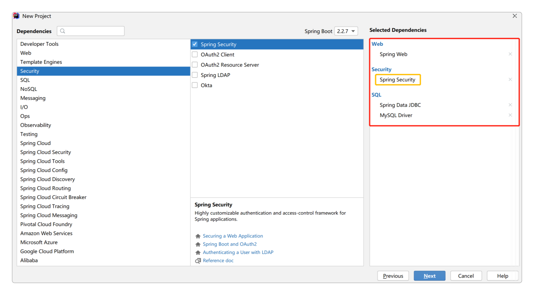
Task: Select the Security category
Action: pyautogui.click(x=104, y=71)
